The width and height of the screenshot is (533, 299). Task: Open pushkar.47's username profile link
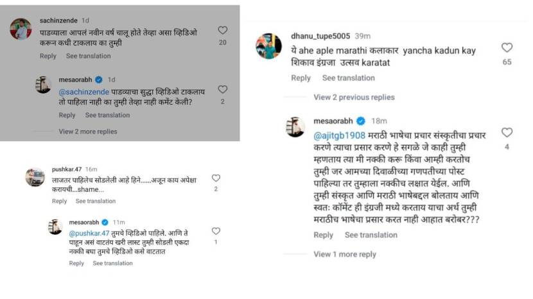[x=67, y=169]
